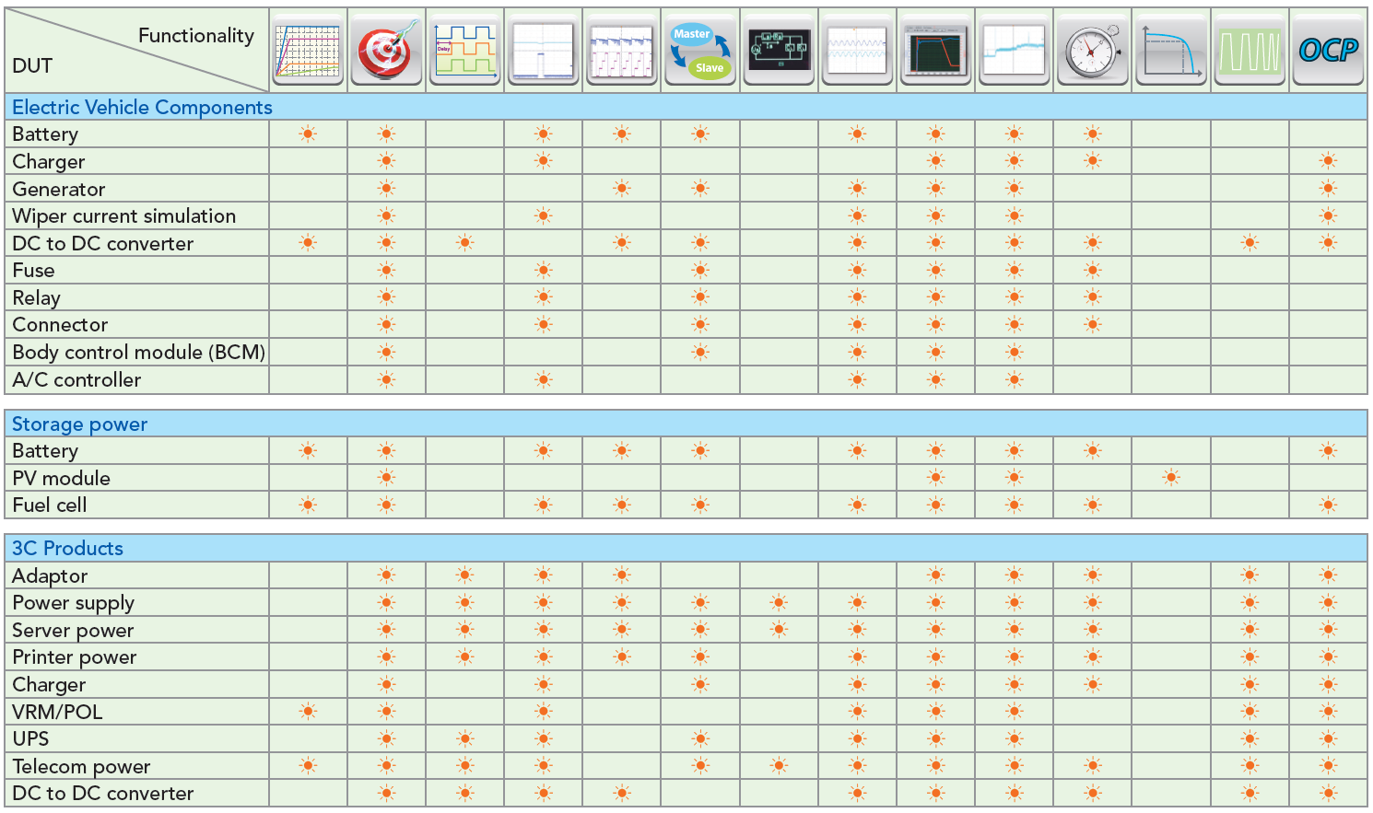Select the falling blue I-V curve icon

(1170, 51)
